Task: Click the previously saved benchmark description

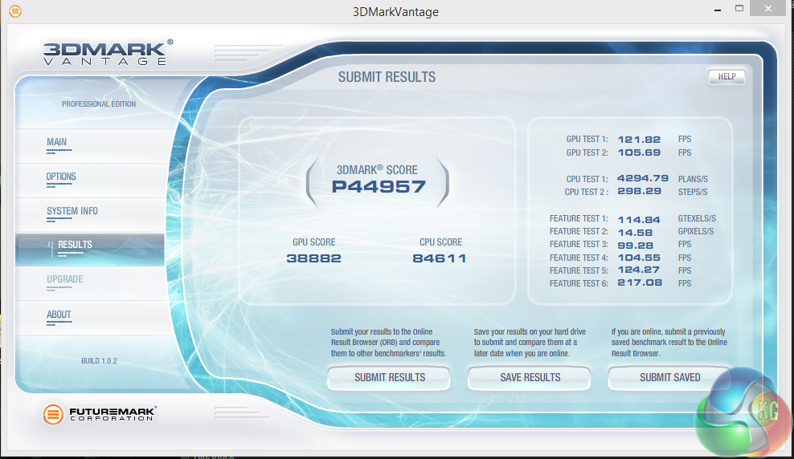Action: click(669, 343)
